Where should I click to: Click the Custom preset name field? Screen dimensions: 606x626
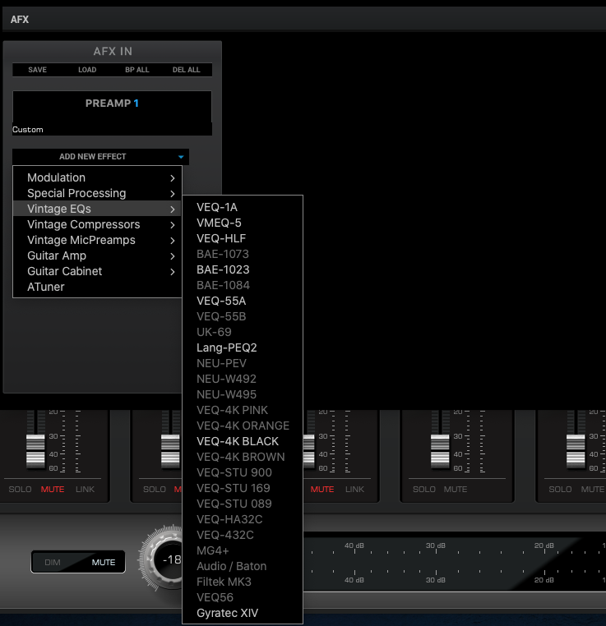[112, 129]
